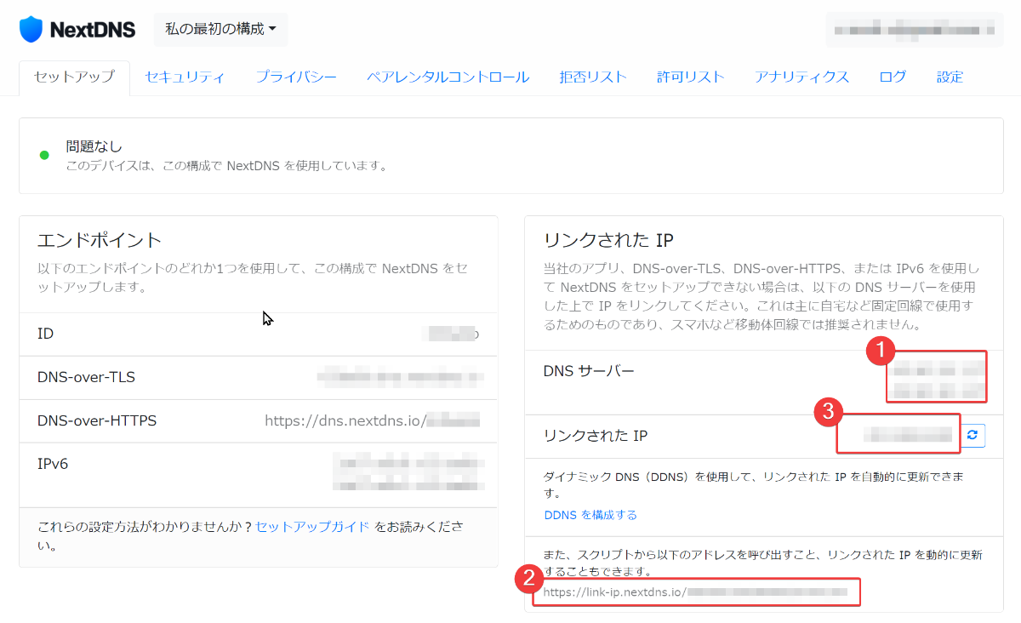1021x623 pixels.
Task: Open the ログ tab
Action: point(893,77)
